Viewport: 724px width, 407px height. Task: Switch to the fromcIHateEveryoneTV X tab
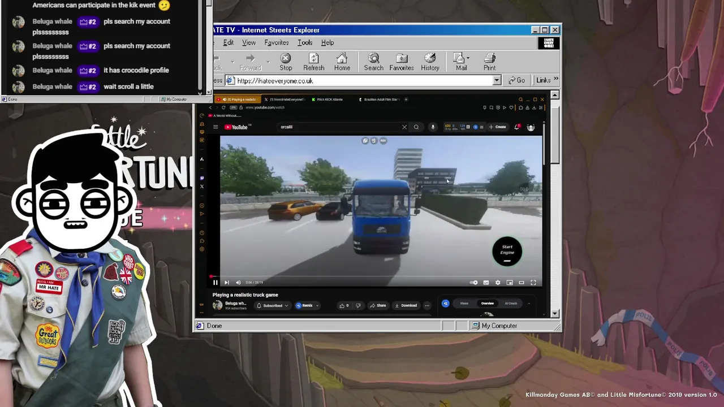point(285,99)
